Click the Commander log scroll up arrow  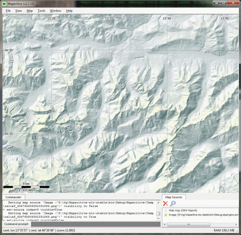tap(158, 203)
